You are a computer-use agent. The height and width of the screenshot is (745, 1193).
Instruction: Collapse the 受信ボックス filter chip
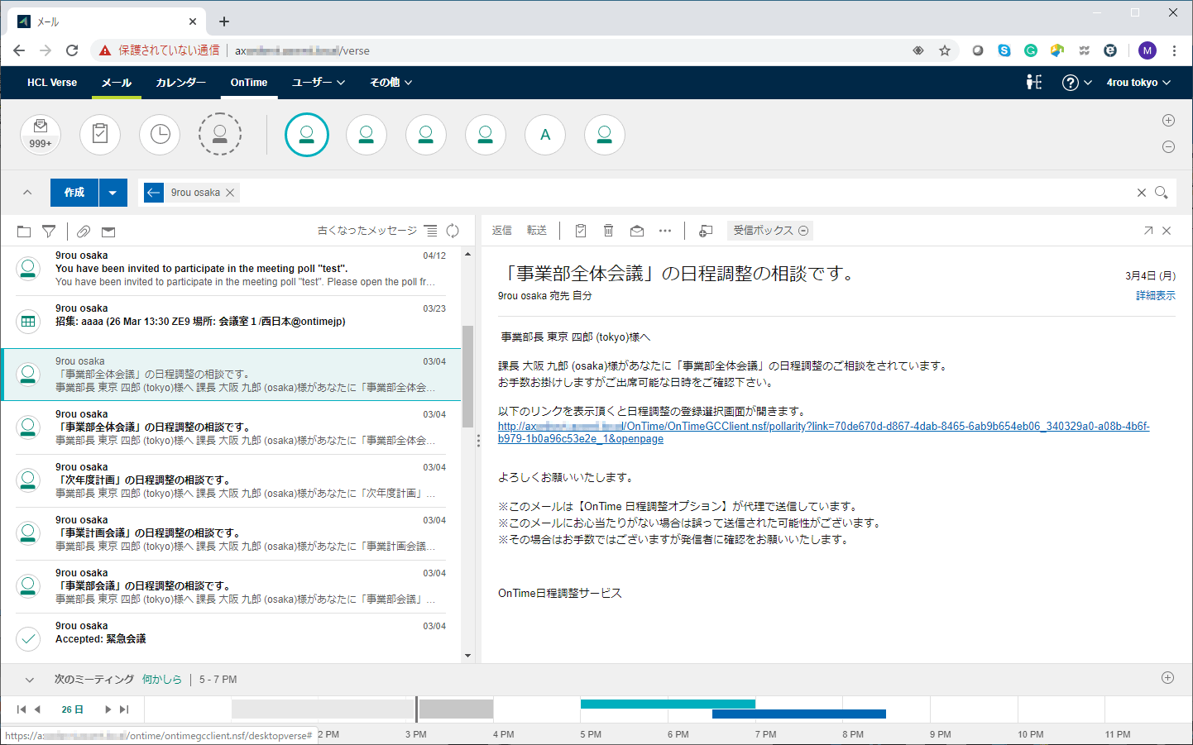(x=803, y=231)
